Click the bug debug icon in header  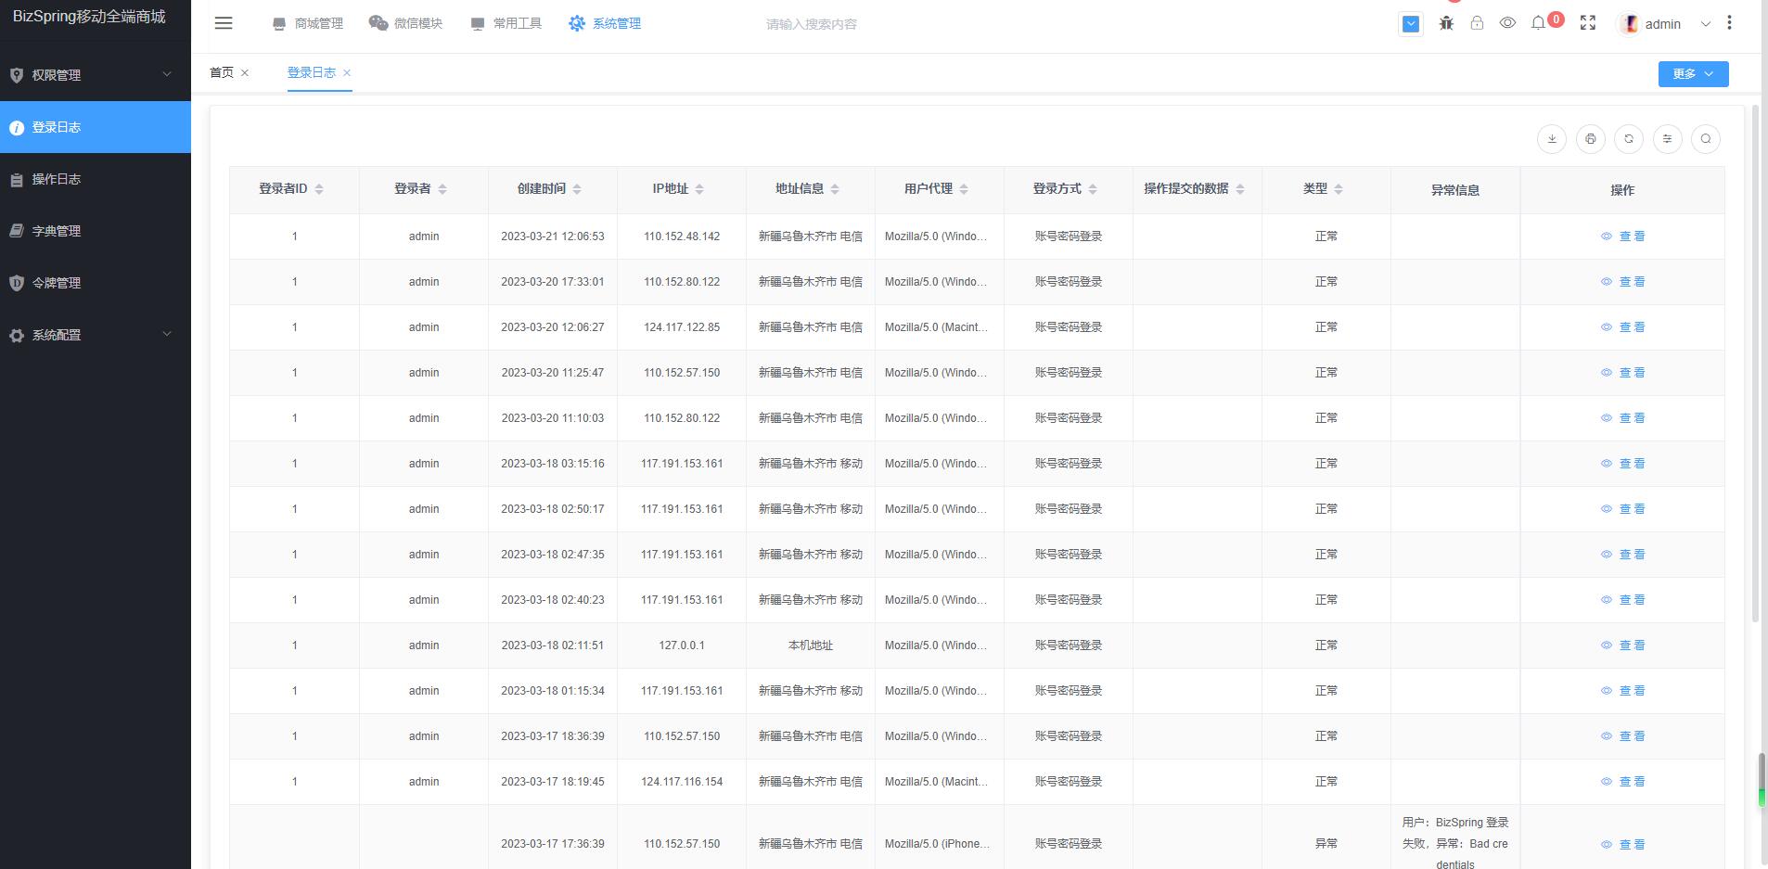1446,23
